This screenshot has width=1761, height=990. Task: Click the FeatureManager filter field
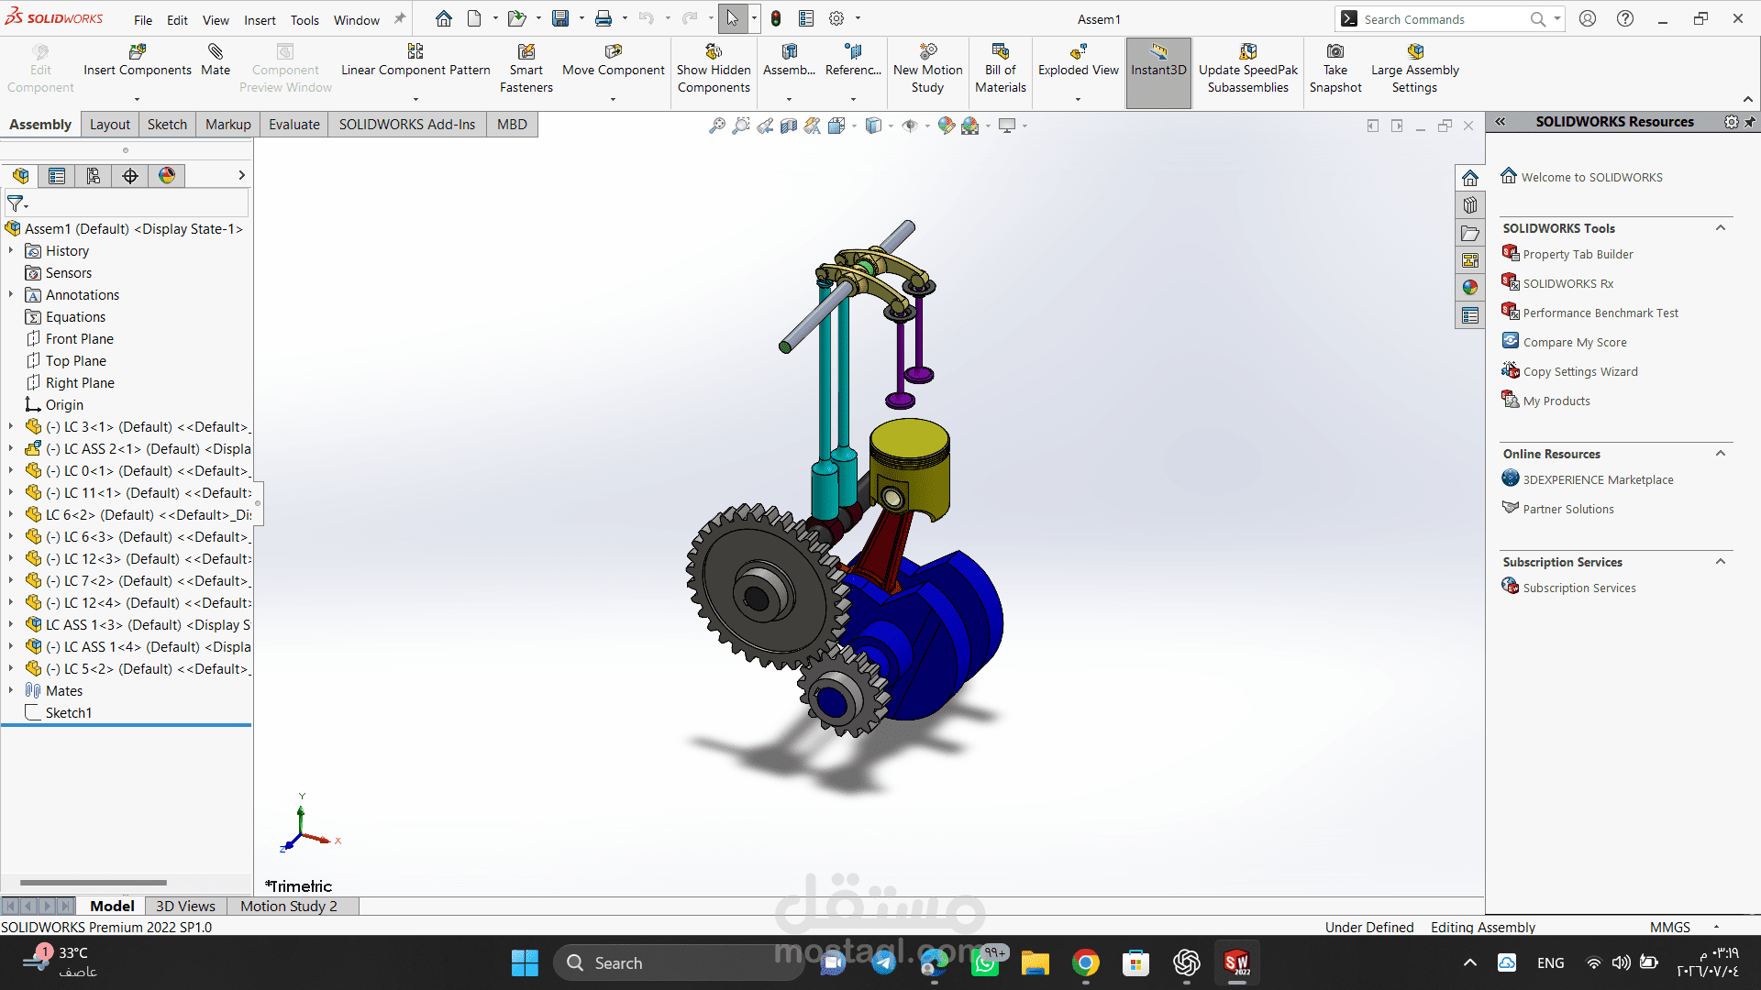click(127, 203)
